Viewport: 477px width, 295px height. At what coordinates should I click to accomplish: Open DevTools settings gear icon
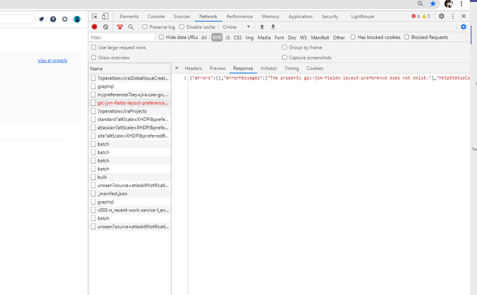pyautogui.click(x=441, y=16)
